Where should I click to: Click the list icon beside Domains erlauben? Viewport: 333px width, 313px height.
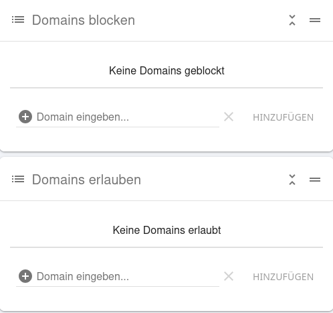[18, 179]
